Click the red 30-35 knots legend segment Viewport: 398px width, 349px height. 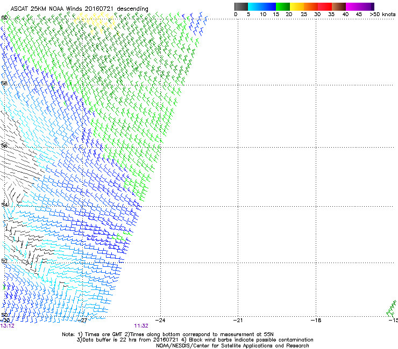click(325, 6)
